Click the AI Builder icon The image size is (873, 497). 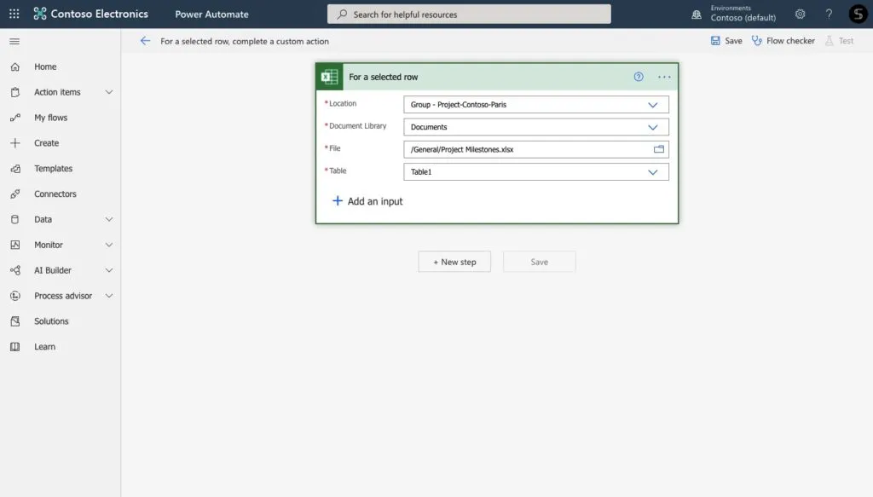coord(15,270)
